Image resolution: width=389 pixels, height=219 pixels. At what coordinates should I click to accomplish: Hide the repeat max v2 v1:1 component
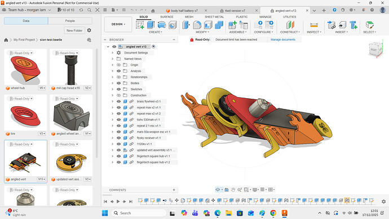click(x=118, y=107)
